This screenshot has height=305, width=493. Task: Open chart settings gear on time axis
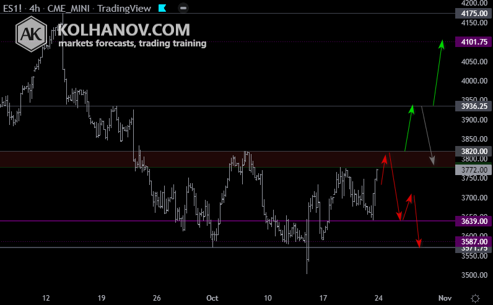476,298
